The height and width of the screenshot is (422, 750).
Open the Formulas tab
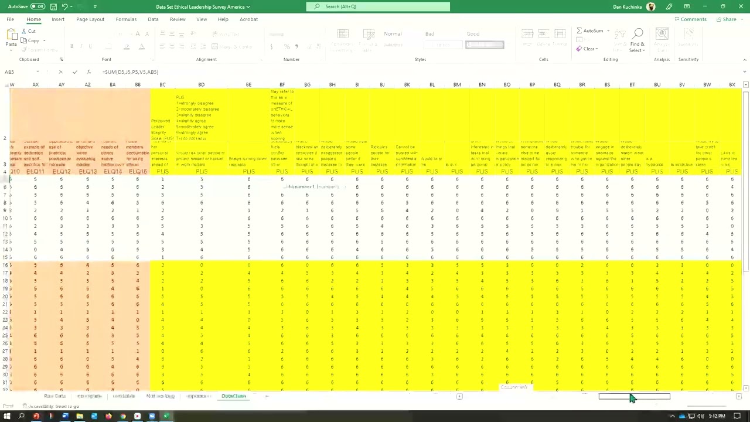pyautogui.click(x=126, y=19)
